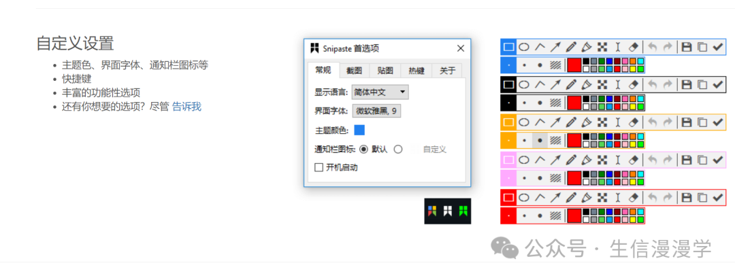Select the Pencil tool in the black-themed toolbar

tap(571, 85)
